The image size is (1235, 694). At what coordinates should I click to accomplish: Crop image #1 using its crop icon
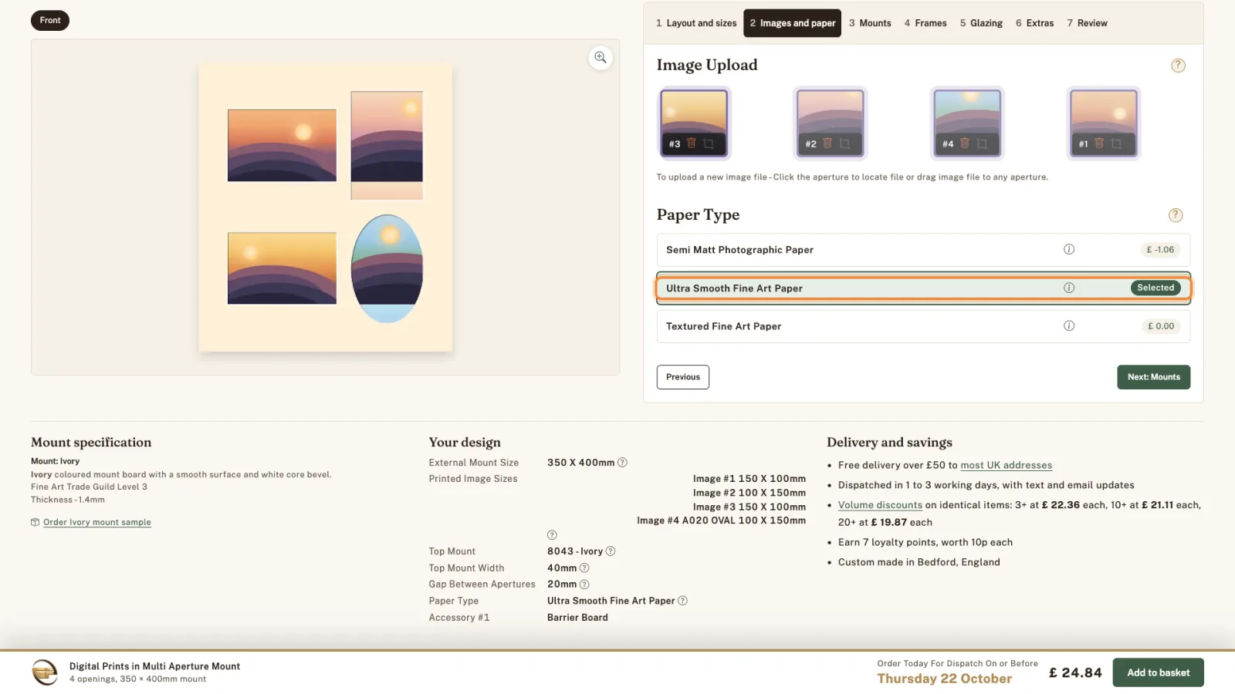(1116, 143)
